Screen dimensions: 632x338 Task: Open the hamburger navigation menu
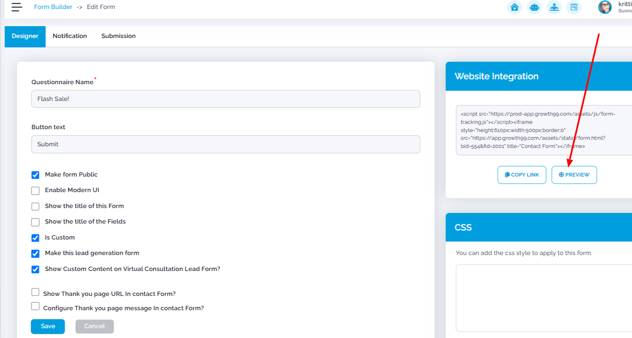(x=17, y=7)
